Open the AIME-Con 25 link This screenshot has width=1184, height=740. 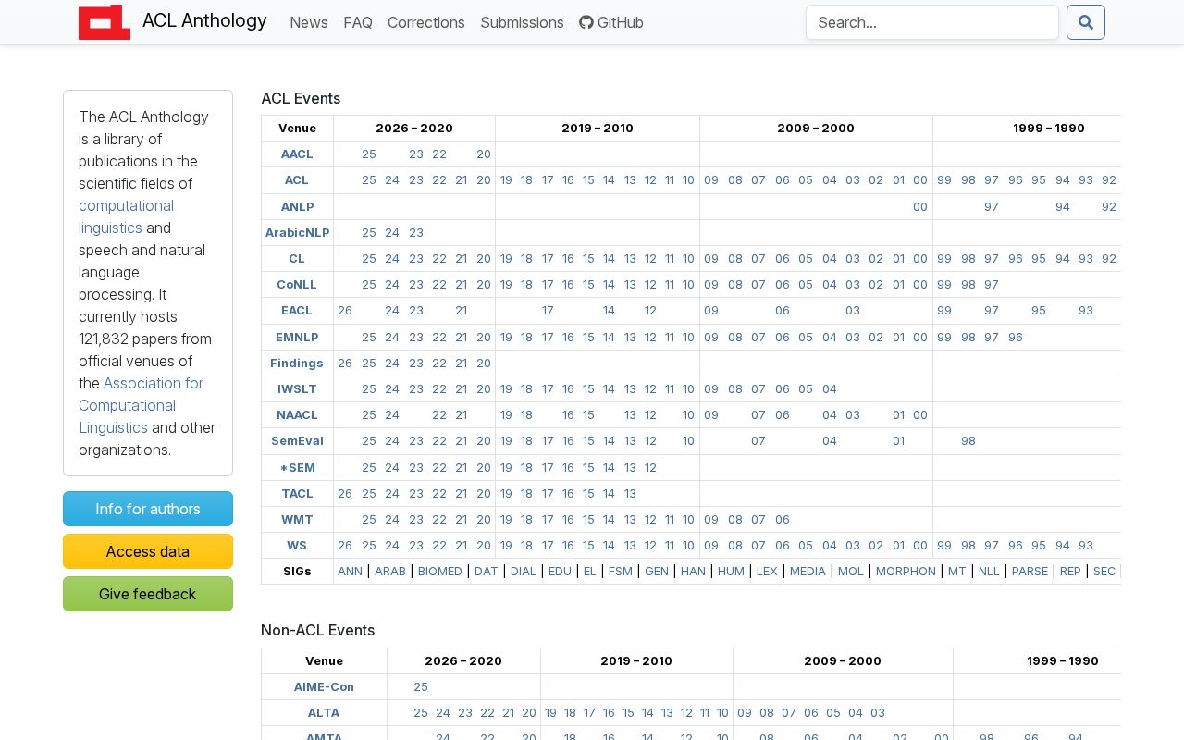(420, 686)
